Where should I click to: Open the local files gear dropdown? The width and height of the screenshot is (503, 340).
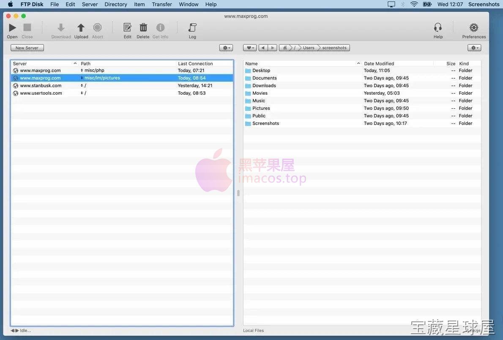474,48
